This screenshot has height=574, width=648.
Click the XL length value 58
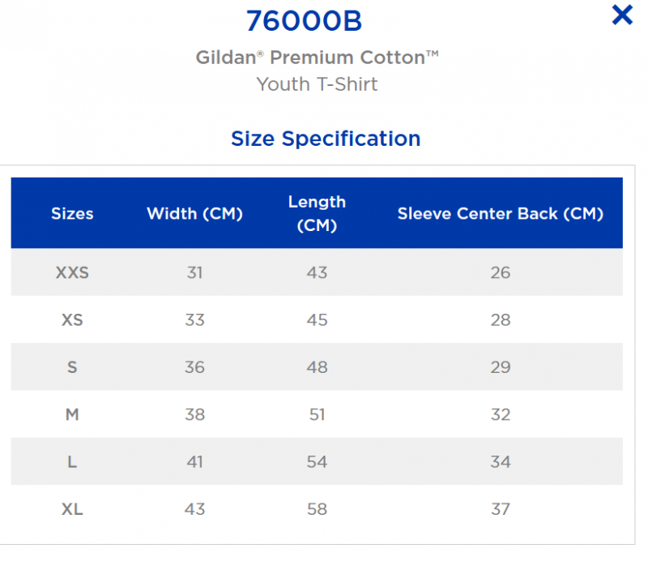pos(317,509)
